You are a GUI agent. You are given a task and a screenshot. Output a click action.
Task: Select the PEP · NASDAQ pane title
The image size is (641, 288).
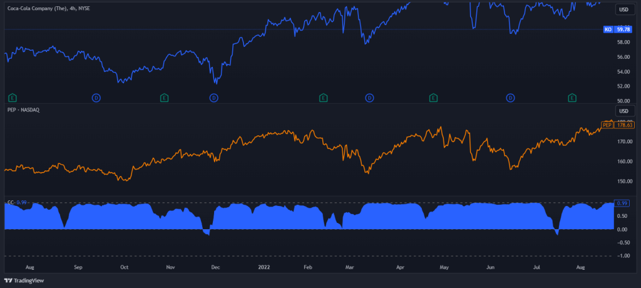click(23, 110)
